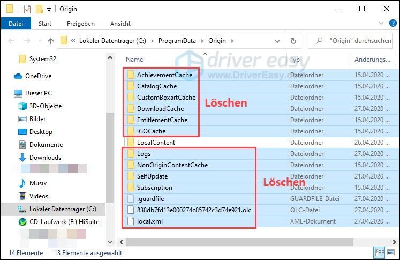400x260 pixels.
Task: Expand the ribbon with the chevron
Action: (381, 23)
